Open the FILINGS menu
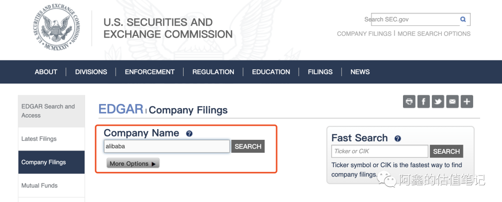 (320, 72)
